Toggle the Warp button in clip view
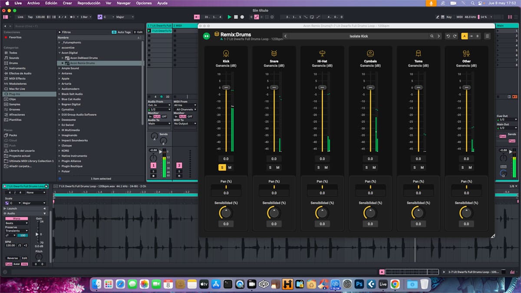The height and width of the screenshot is (293, 521). (x=16, y=218)
